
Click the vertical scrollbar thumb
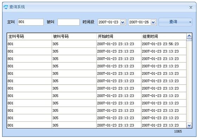189,40
